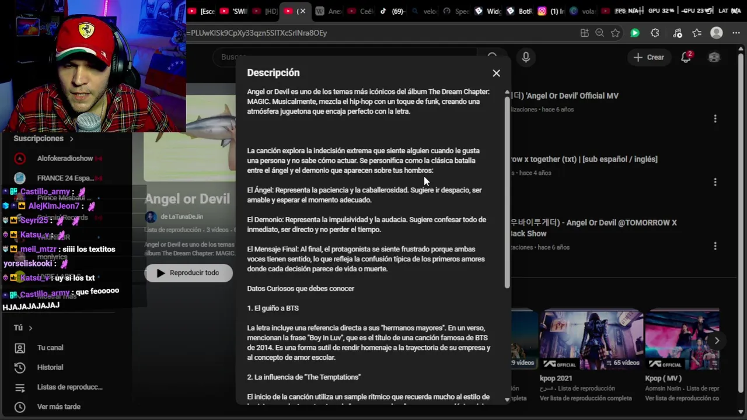This screenshot has height=420, width=747.
Task: Open 'Angel Or Devil' Official MV video
Action: 564,96
